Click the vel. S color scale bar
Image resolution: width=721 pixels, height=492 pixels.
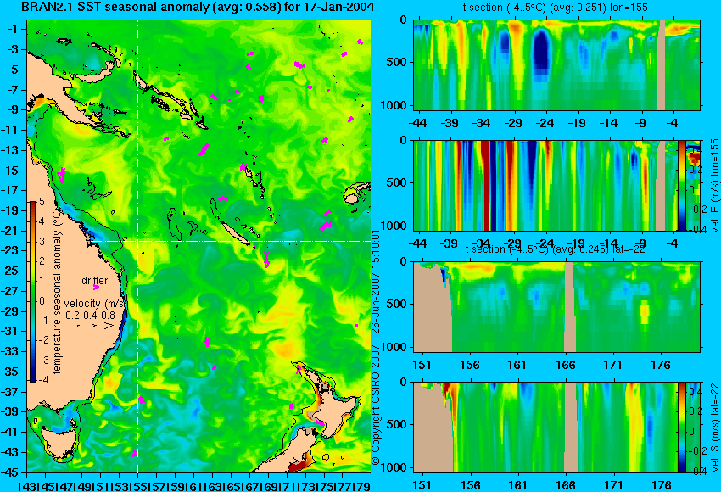pos(682,428)
